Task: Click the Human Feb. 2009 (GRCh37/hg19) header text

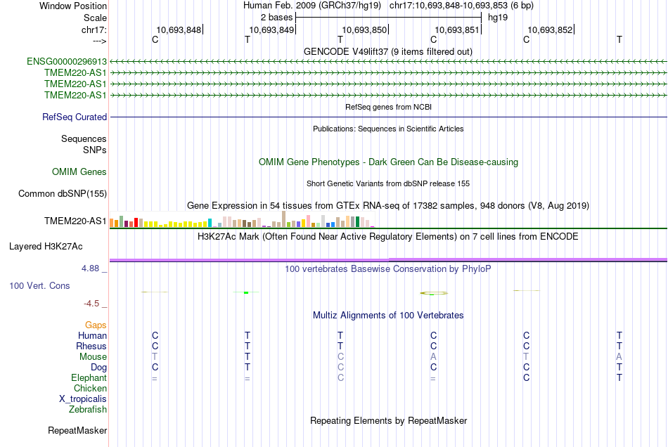Action: (x=311, y=6)
